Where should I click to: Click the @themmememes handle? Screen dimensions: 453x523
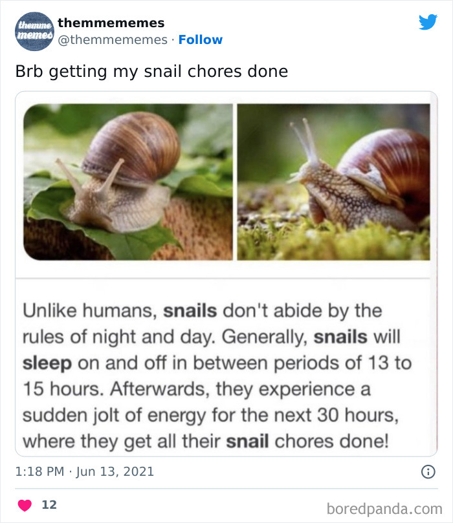pyautogui.click(x=115, y=39)
